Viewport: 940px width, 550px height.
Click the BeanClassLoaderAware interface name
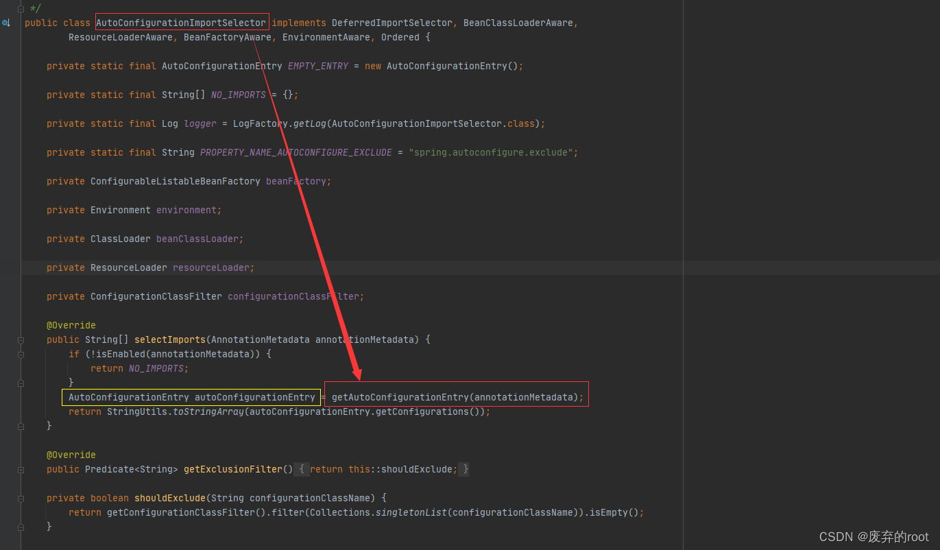point(518,23)
